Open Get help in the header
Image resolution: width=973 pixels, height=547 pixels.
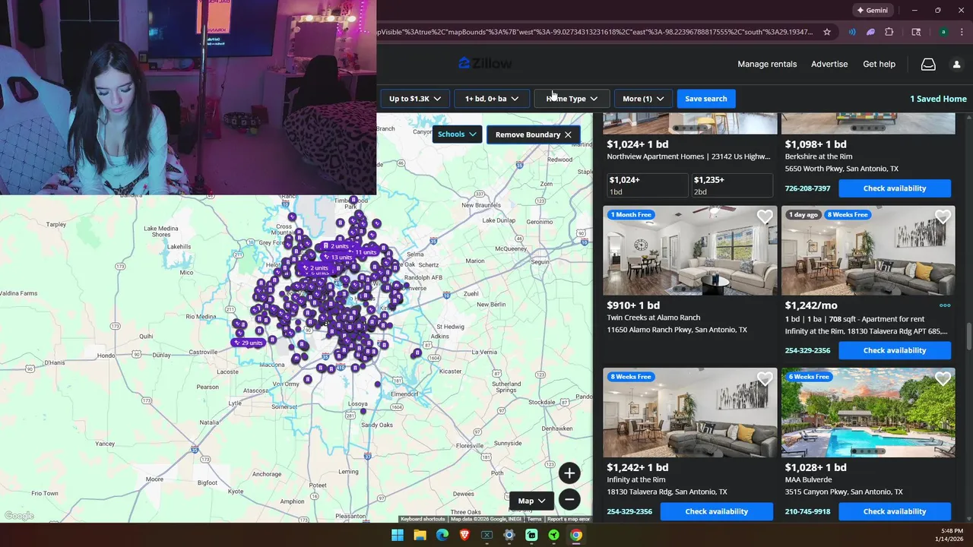click(879, 64)
